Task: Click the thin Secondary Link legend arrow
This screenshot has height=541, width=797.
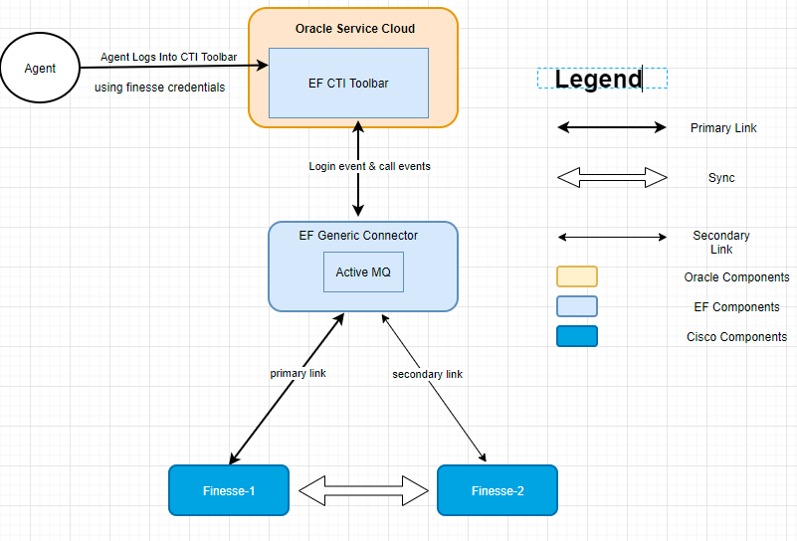Action: click(611, 237)
